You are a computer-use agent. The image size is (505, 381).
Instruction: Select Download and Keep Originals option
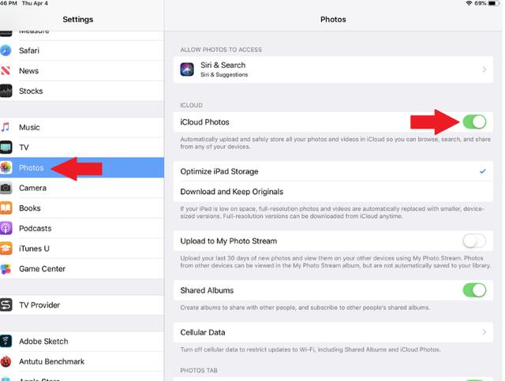[x=333, y=192]
